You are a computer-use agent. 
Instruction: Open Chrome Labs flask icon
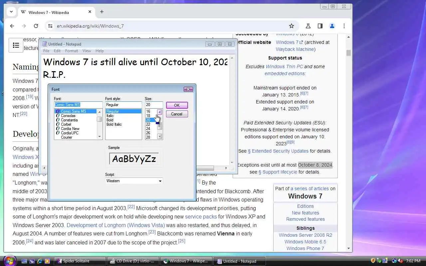tap(308, 26)
